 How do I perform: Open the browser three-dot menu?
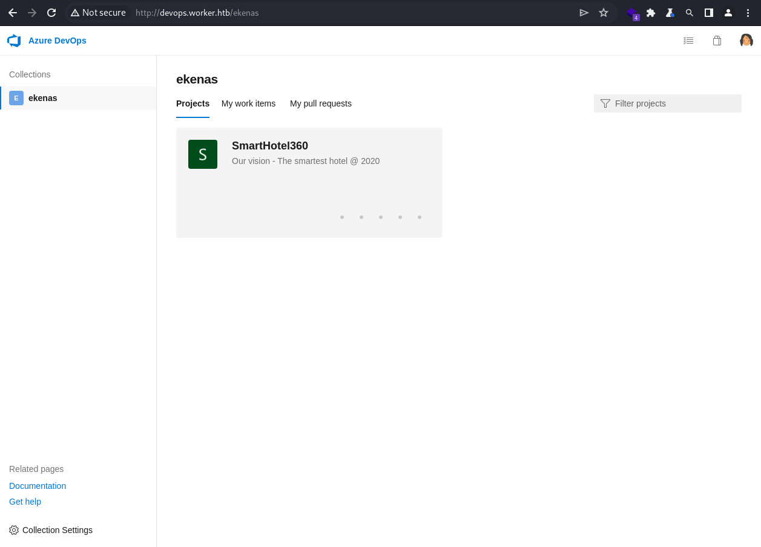tap(748, 13)
